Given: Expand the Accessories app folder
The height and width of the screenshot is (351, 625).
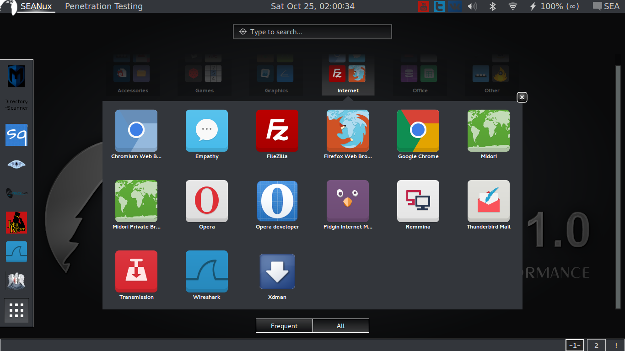Looking at the screenshot, I should pos(133,75).
